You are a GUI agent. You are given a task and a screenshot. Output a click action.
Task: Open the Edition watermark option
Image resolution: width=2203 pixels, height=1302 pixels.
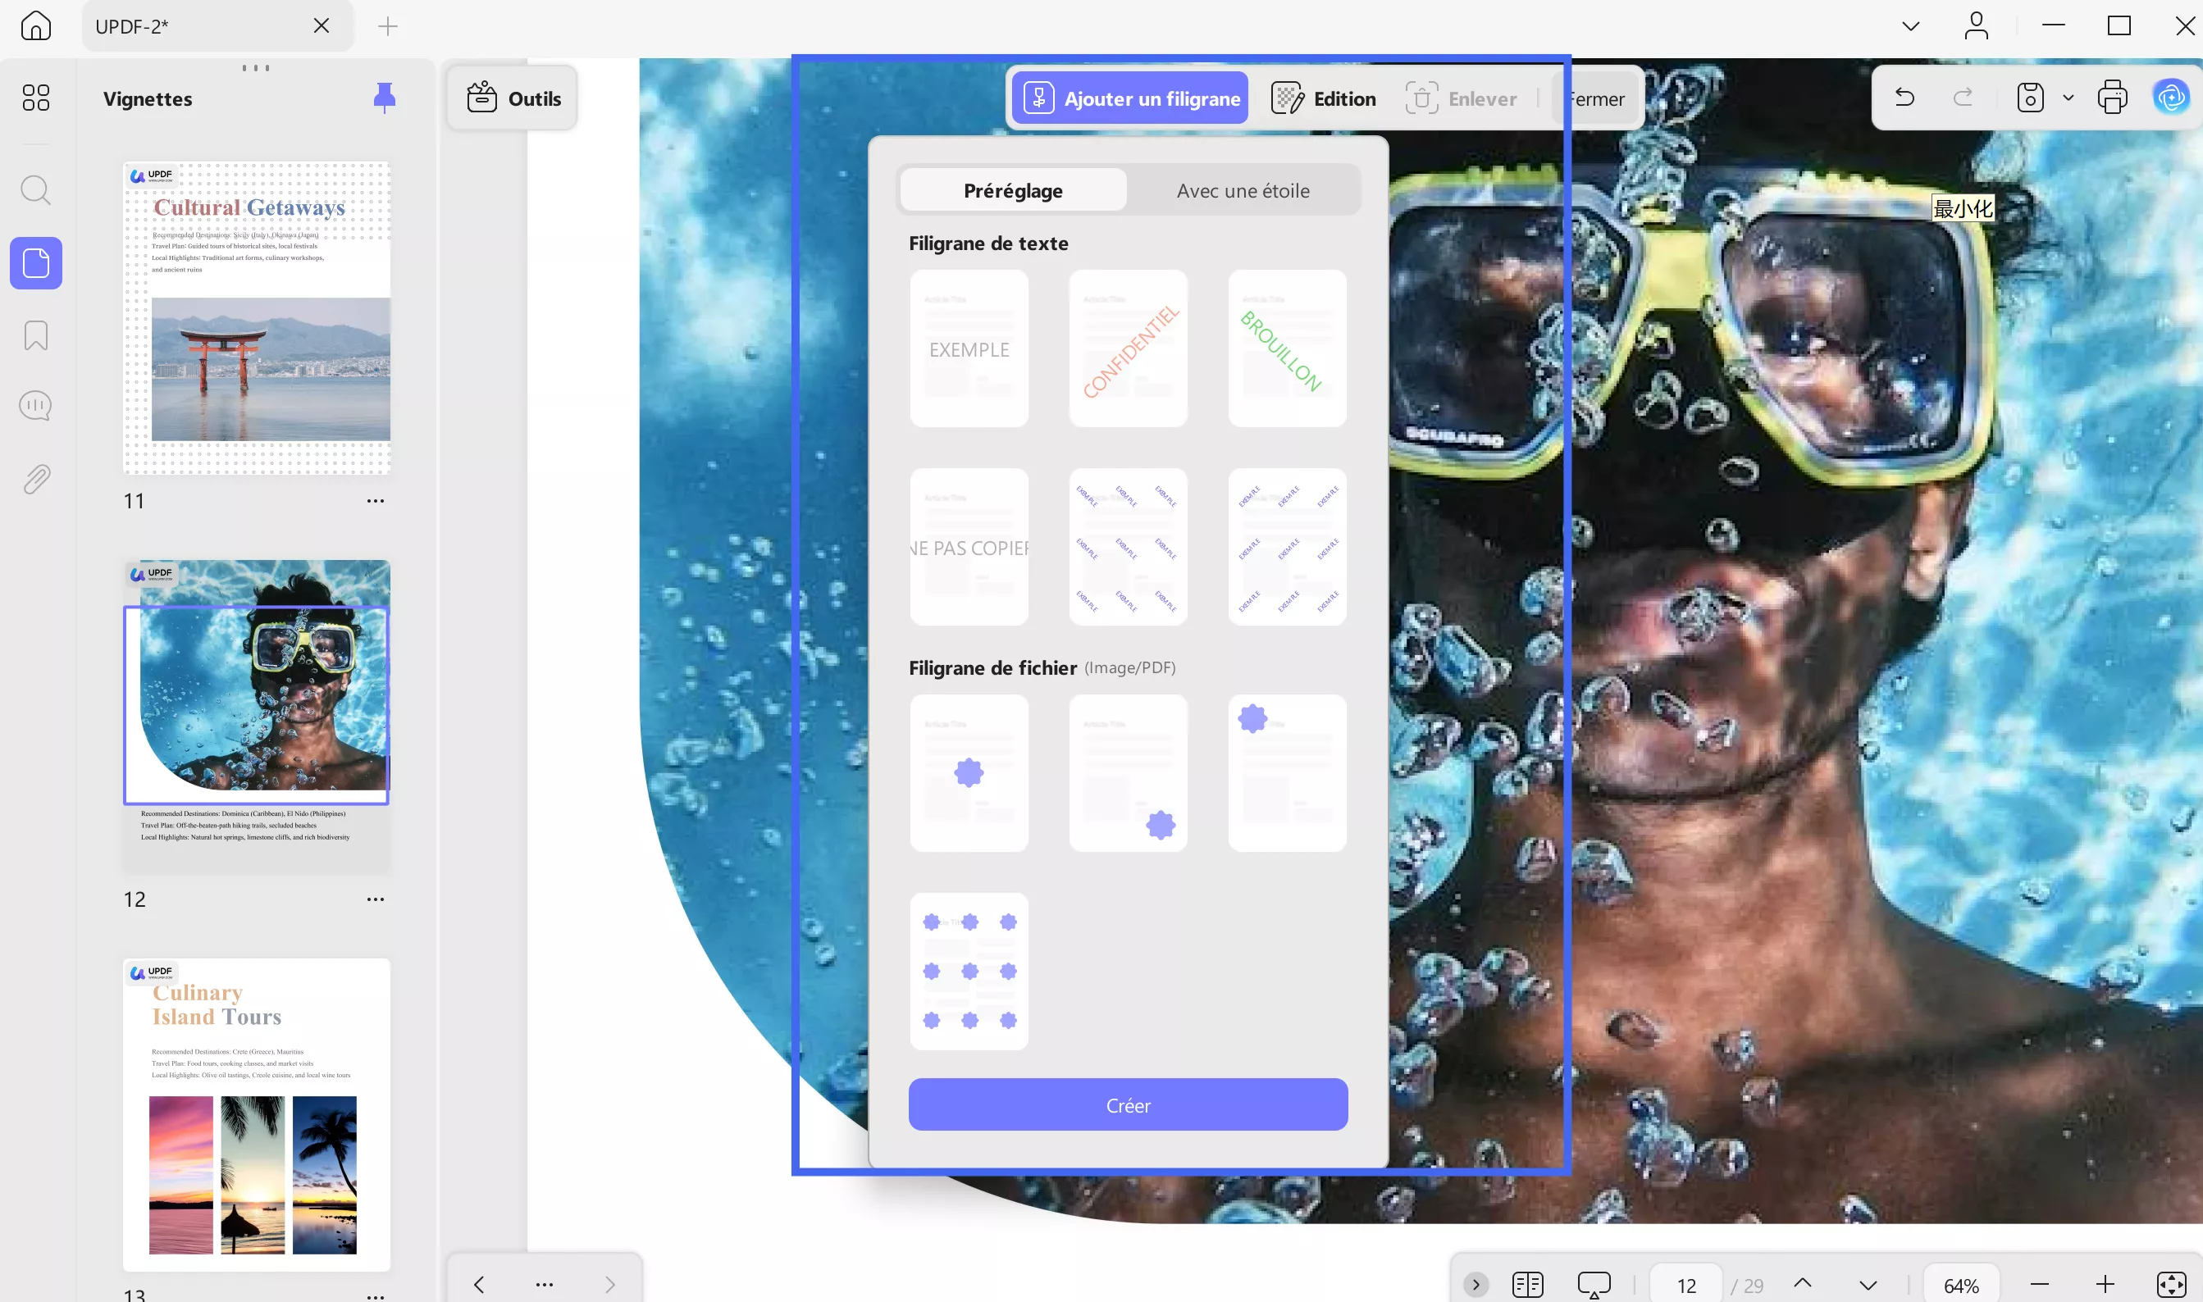pos(1324,98)
